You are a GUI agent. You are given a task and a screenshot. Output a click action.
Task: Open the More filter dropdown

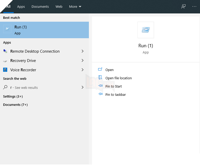pyautogui.click(x=75, y=6)
